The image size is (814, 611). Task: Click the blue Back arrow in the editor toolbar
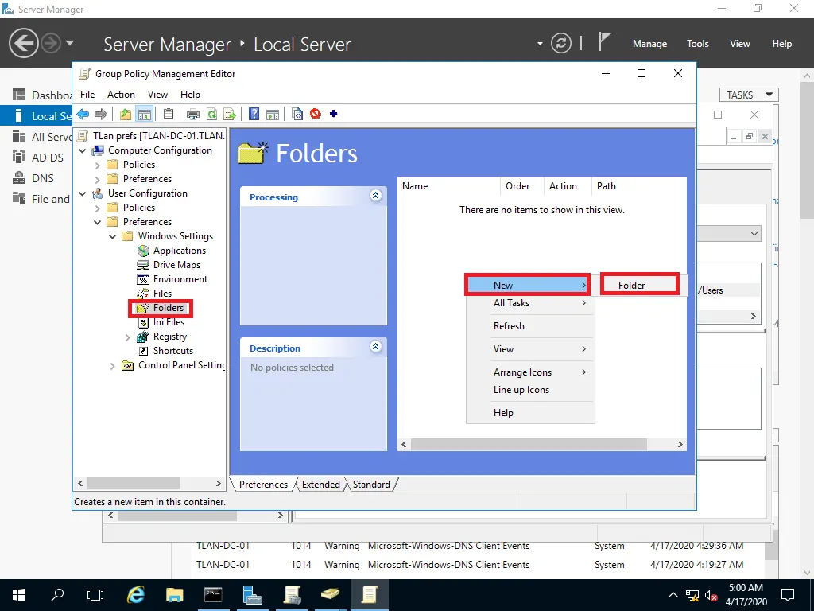tap(83, 114)
